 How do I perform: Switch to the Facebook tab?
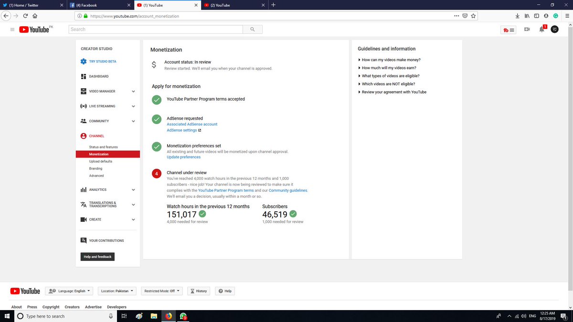click(100, 5)
